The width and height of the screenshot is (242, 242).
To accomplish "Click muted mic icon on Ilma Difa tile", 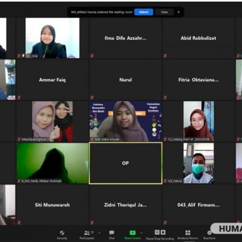I will 92,56.
